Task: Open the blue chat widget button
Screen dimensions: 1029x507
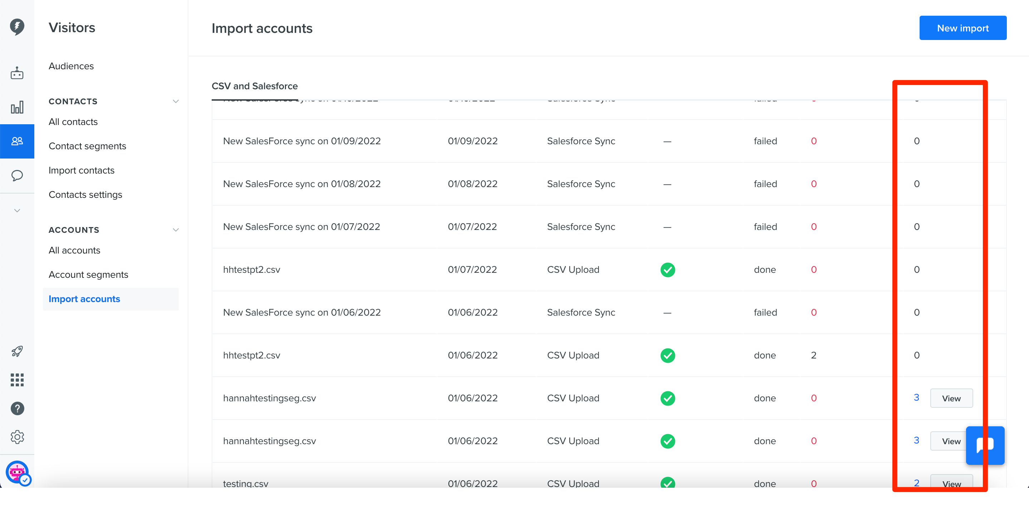Action: (985, 446)
